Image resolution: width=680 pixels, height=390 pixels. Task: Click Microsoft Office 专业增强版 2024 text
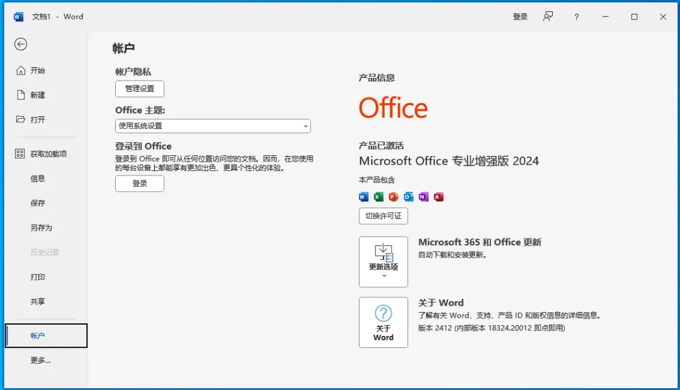(449, 161)
